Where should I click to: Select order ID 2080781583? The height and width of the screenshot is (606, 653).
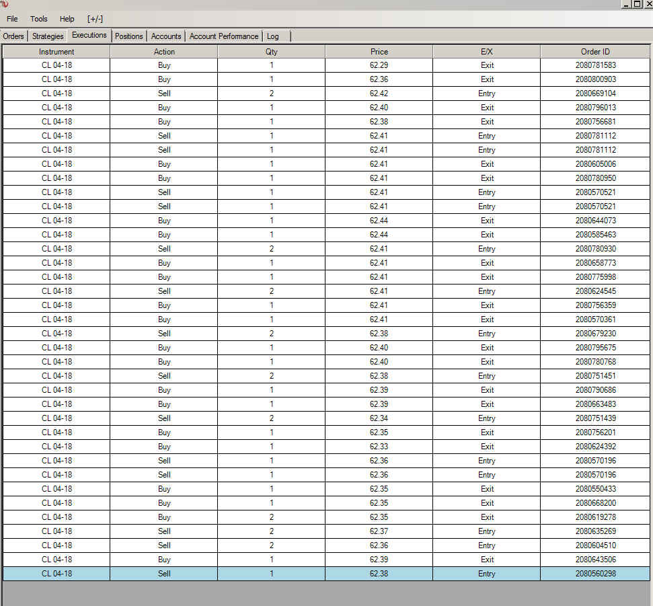point(596,65)
